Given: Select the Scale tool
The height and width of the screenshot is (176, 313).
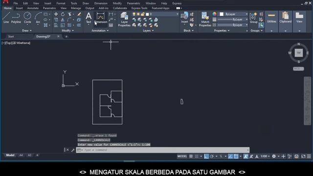Looking at the screenshot, I should coord(63,25).
